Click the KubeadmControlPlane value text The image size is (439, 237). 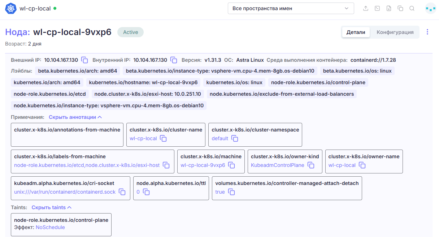(x=278, y=165)
